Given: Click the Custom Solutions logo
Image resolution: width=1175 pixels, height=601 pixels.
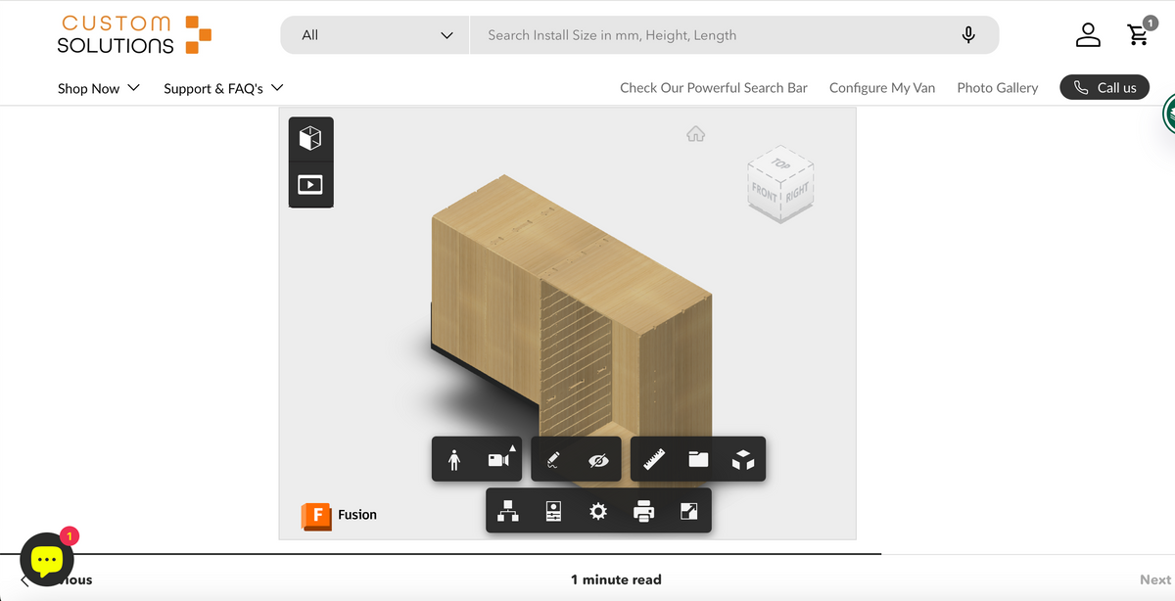Looking at the screenshot, I should pos(134,34).
